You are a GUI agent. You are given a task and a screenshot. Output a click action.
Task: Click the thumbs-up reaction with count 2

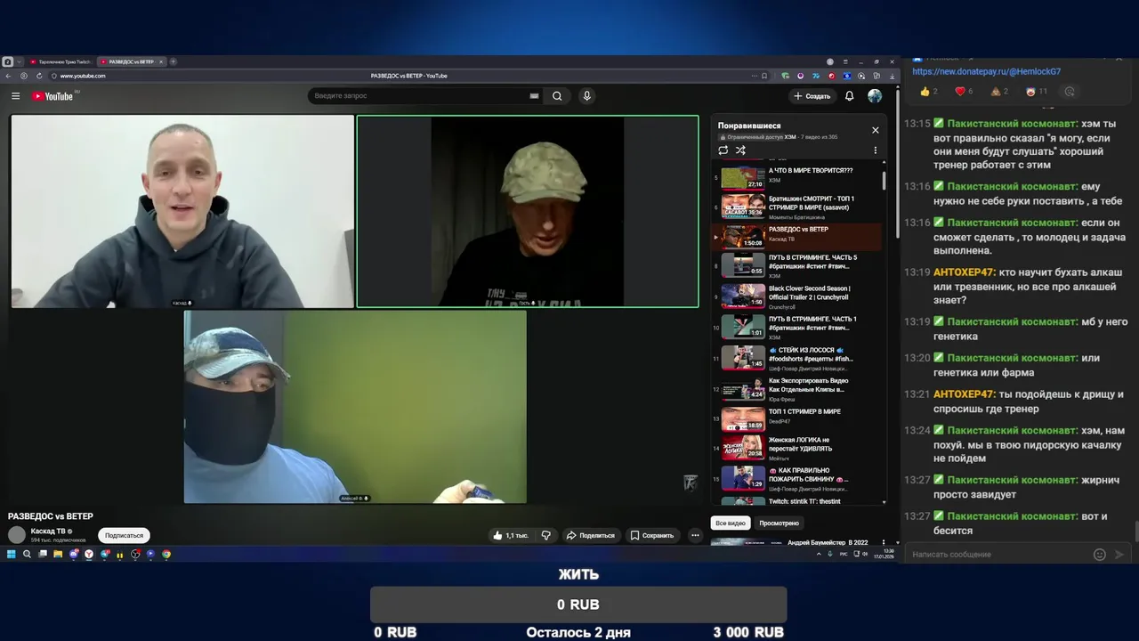pyautogui.click(x=929, y=91)
